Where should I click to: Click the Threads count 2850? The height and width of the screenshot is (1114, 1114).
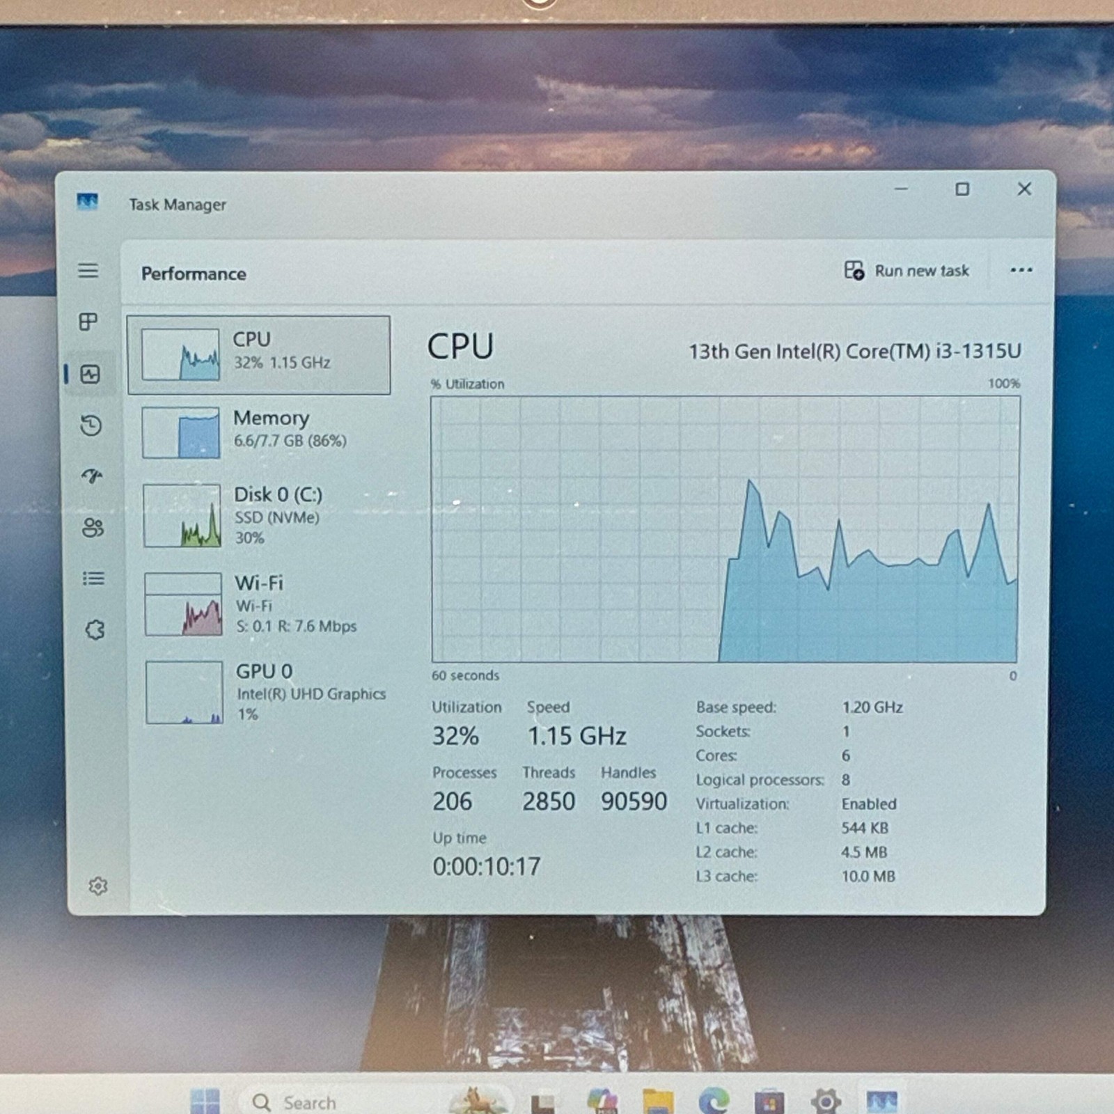tap(549, 801)
